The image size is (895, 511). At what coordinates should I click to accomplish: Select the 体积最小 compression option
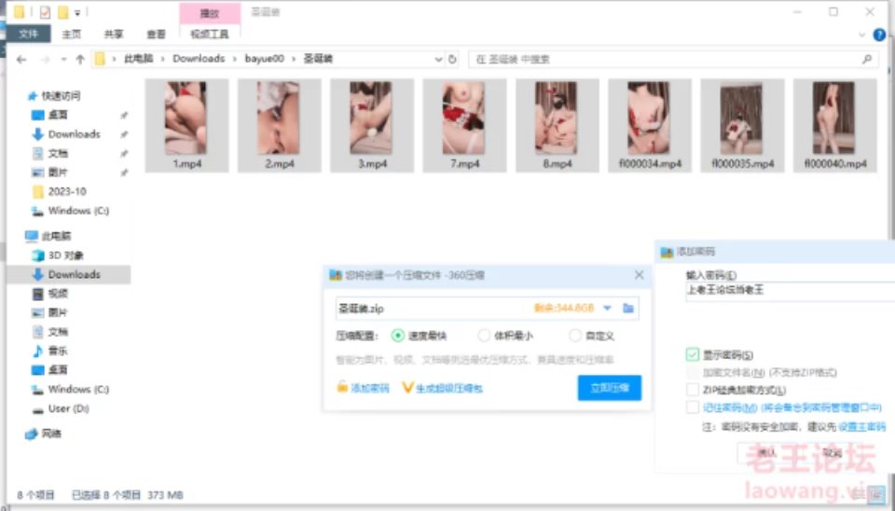[x=484, y=336]
